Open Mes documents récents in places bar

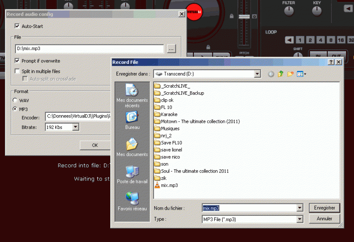132,96
